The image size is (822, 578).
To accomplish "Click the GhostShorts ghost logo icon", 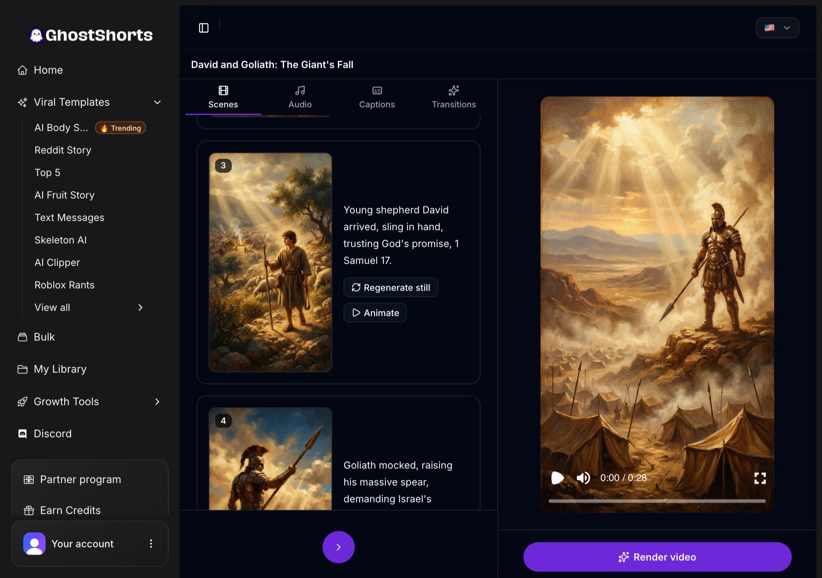I will tap(36, 35).
